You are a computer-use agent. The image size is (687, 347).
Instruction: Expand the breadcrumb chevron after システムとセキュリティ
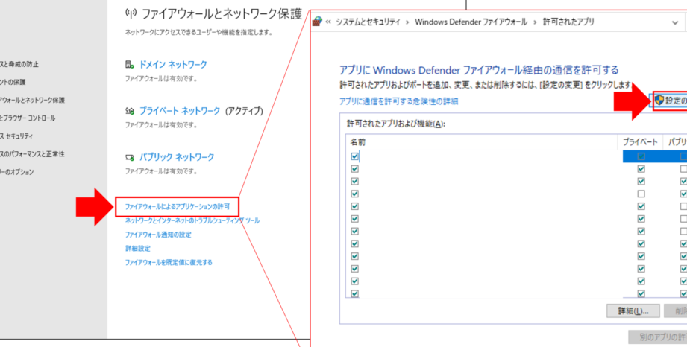pyautogui.click(x=407, y=22)
